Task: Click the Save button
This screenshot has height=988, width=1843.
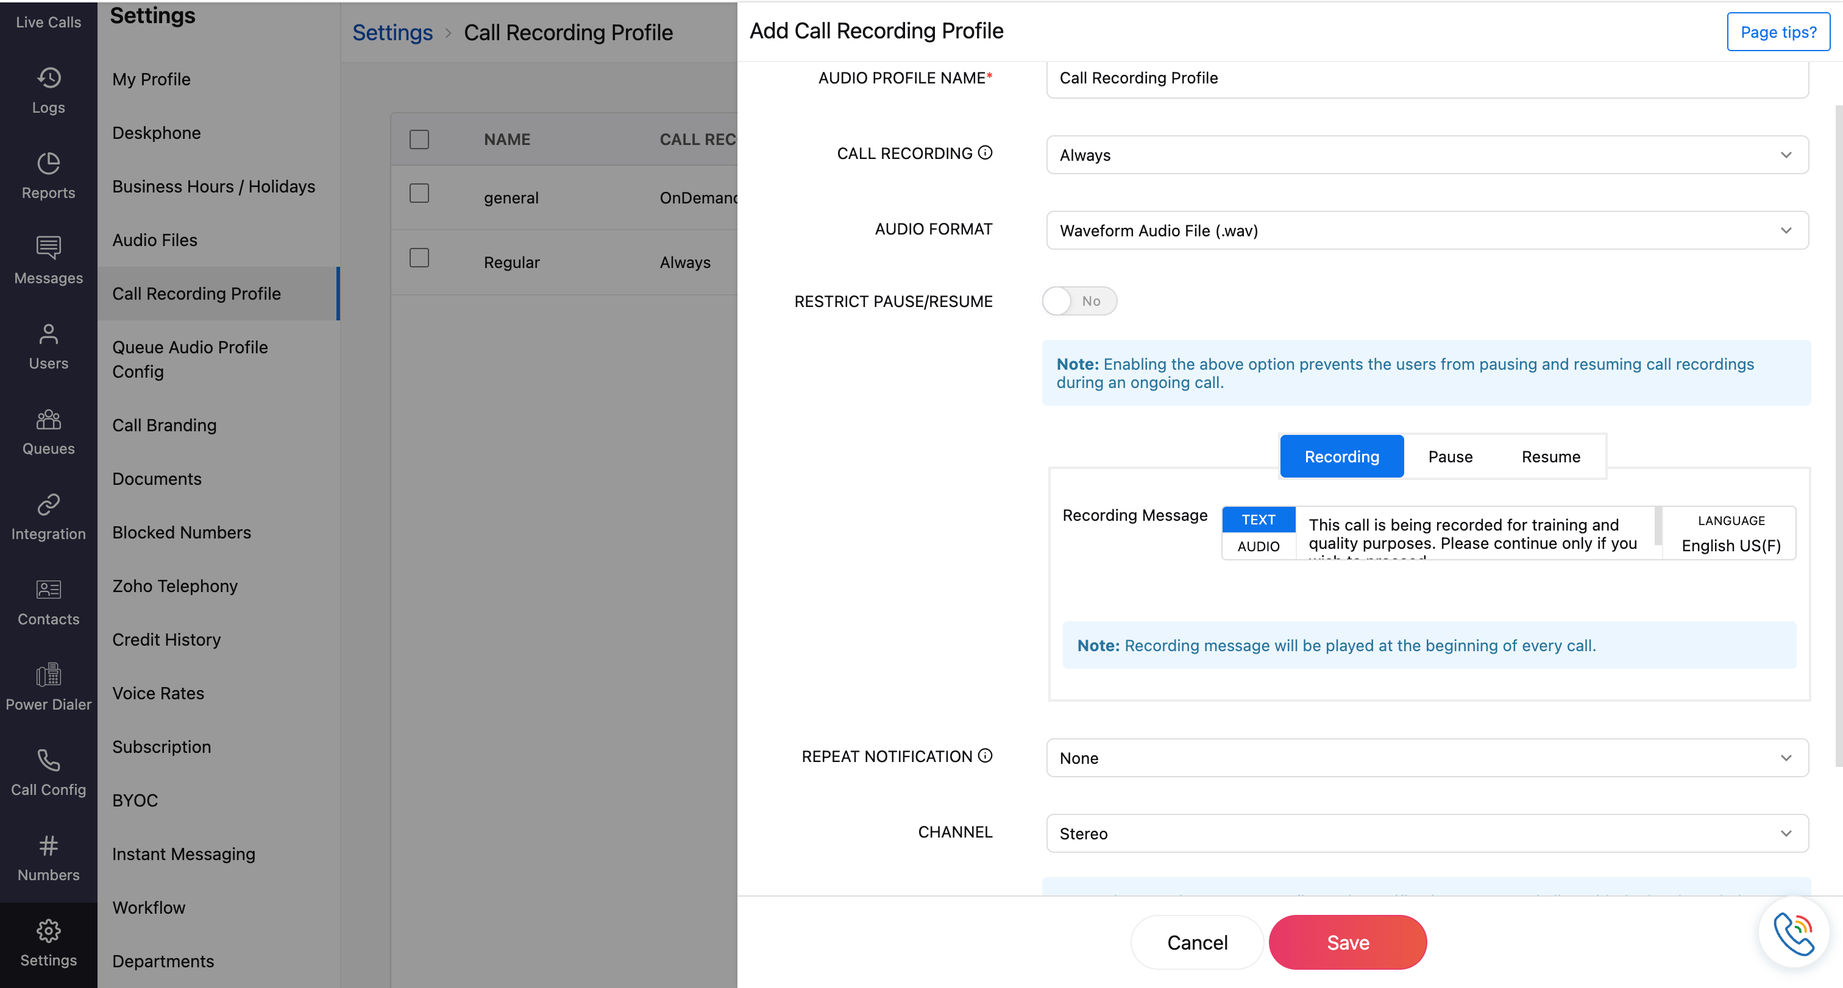Action: 1347,942
